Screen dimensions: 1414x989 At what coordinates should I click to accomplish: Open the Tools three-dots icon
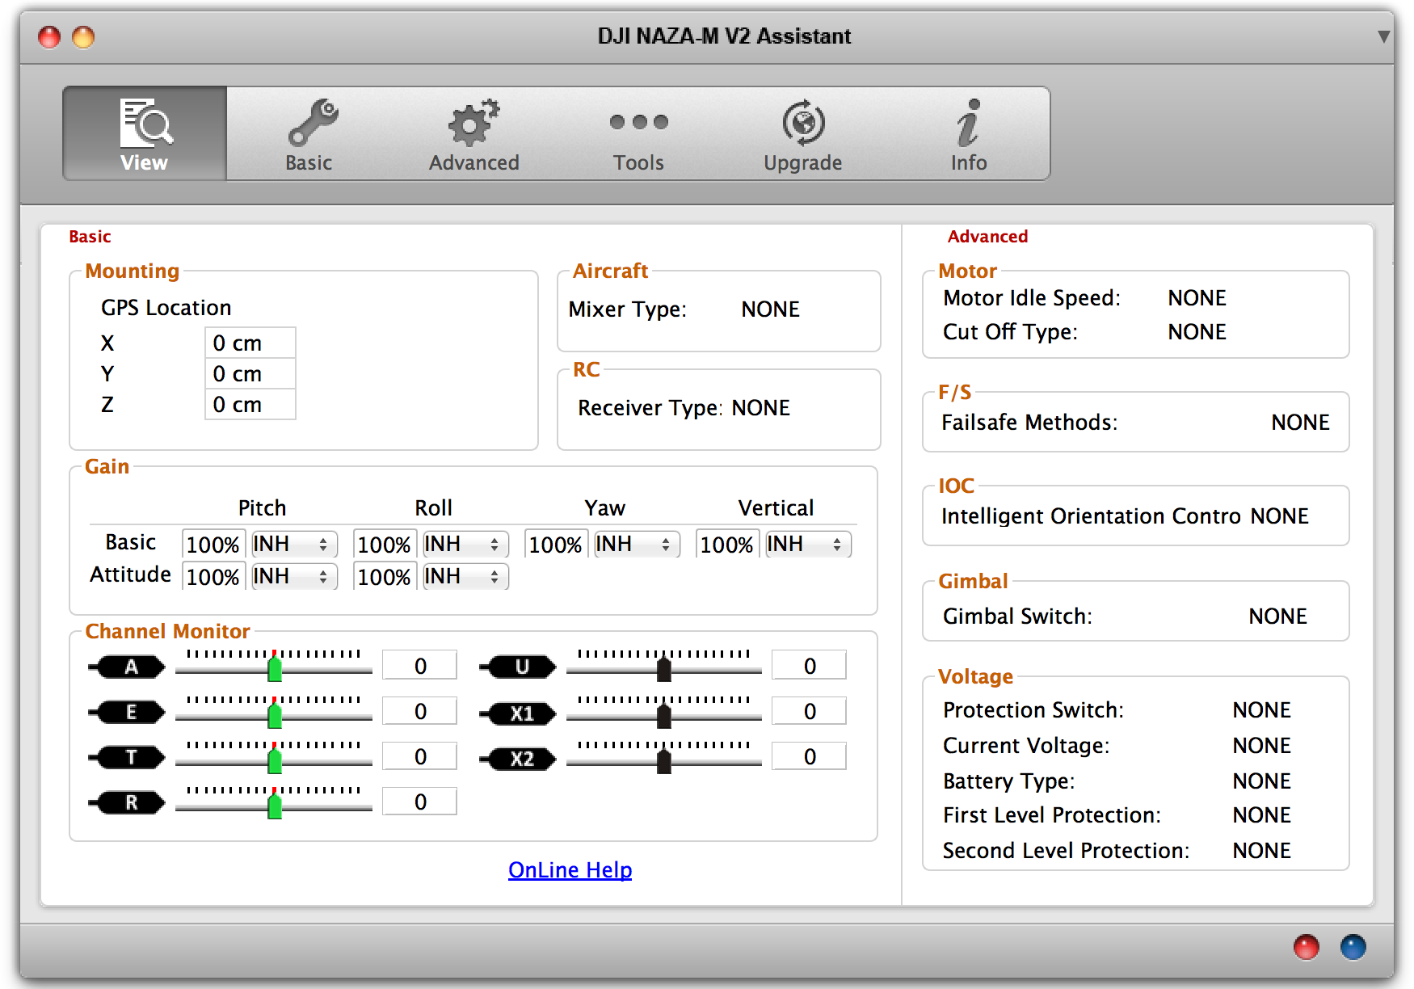(638, 133)
